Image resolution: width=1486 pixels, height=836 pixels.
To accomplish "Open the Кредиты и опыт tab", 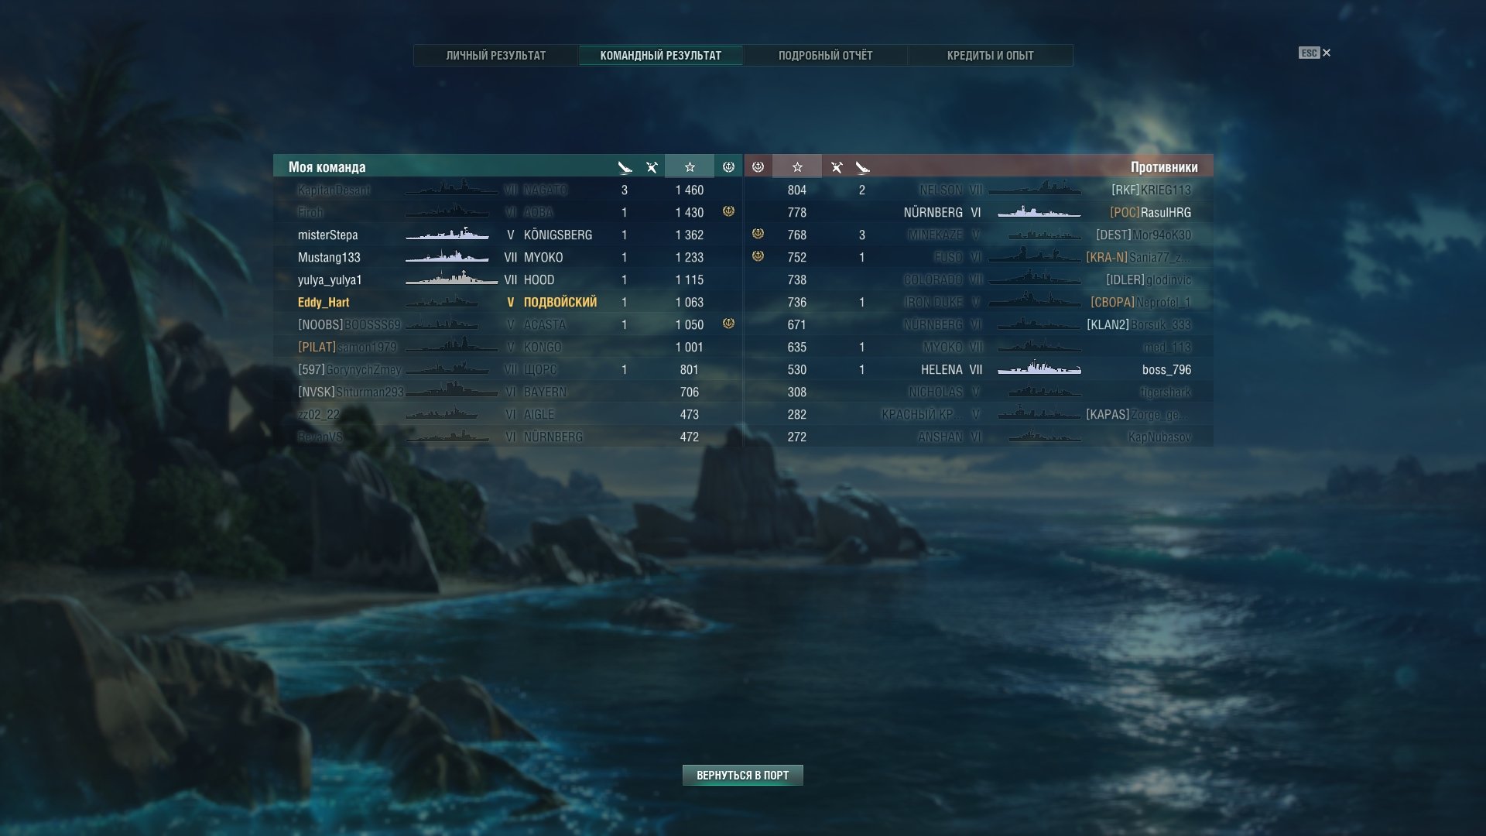I will (x=991, y=56).
